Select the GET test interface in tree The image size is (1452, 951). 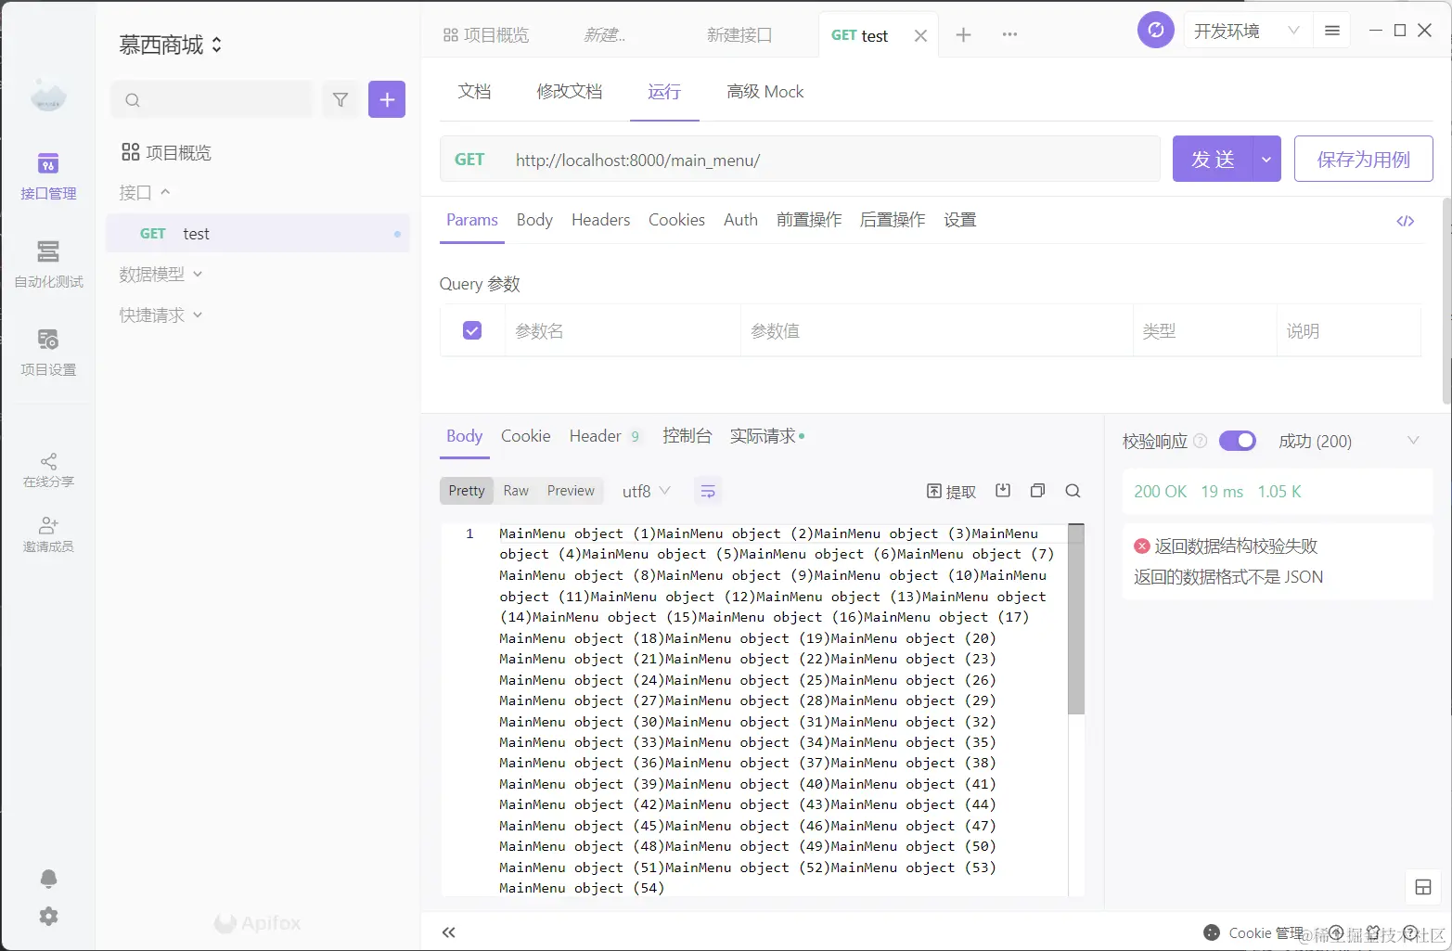pyautogui.click(x=258, y=234)
